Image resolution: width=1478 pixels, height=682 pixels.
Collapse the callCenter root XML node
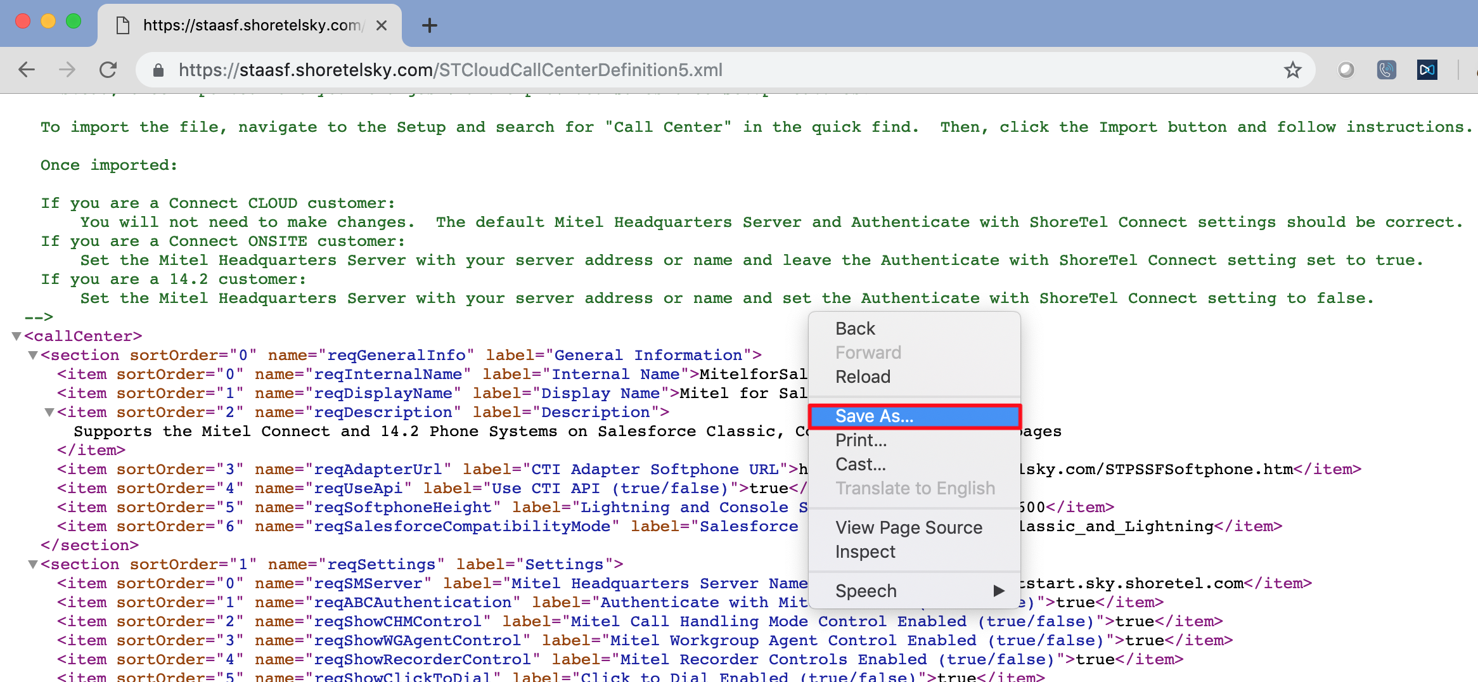pos(16,336)
